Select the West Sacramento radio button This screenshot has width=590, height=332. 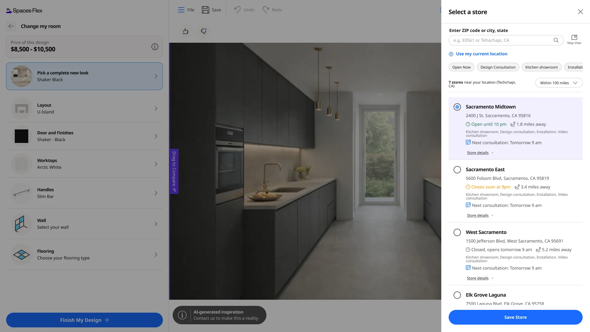pyautogui.click(x=457, y=232)
